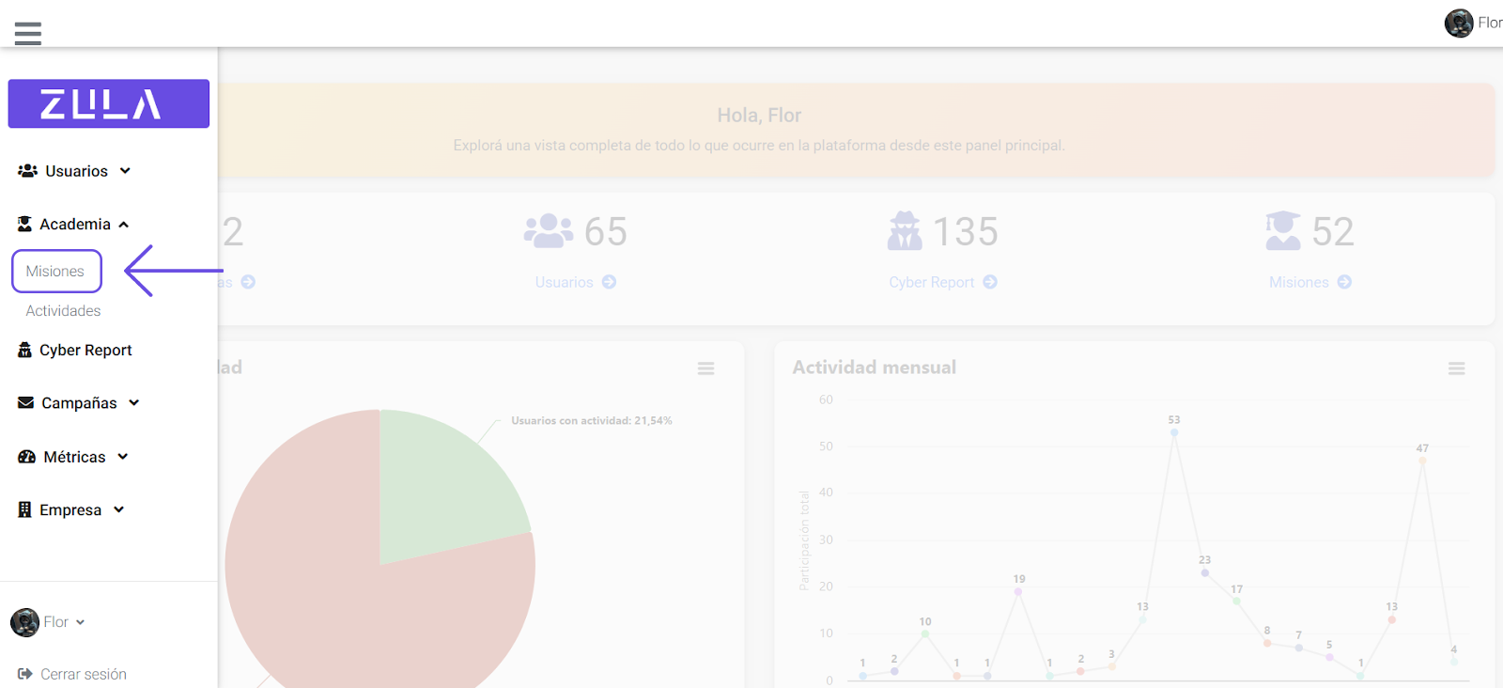Expand the Usuarios sidebar menu

(x=75, y=171)
